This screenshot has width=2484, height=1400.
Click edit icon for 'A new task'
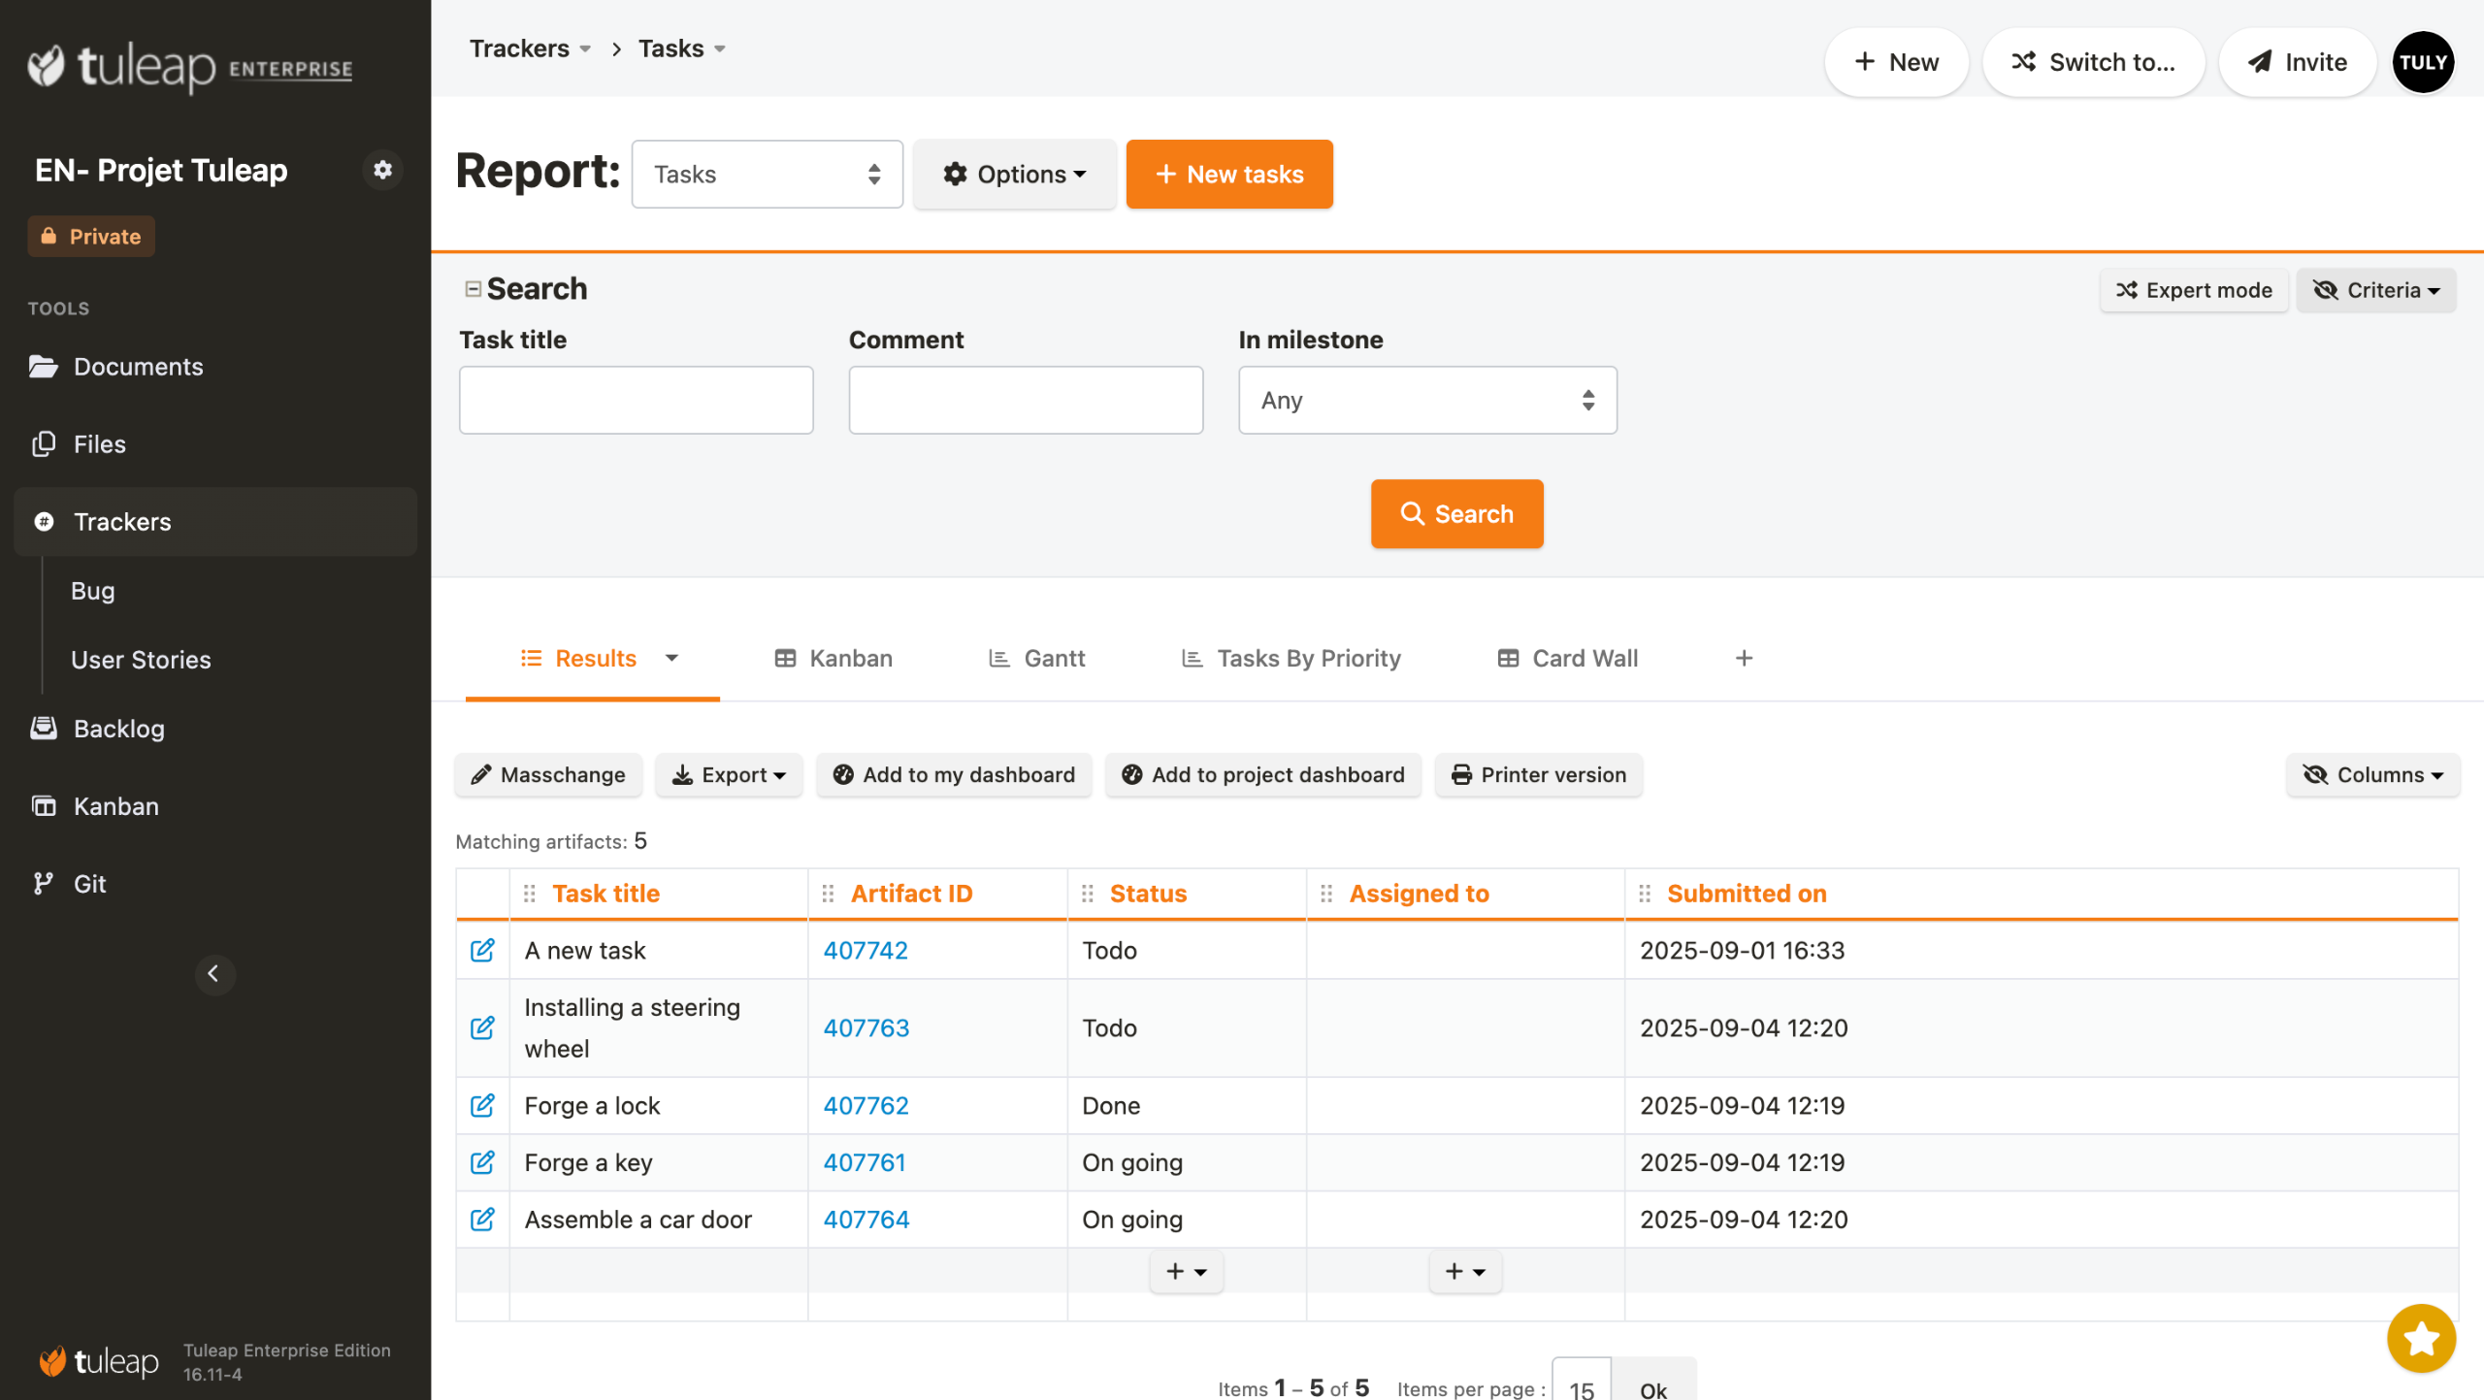click(x=482, y=950)
